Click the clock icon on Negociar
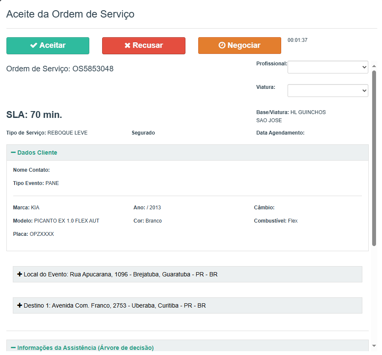The height and width of the screenshot is (355, 382). click(x=222, y=46)
